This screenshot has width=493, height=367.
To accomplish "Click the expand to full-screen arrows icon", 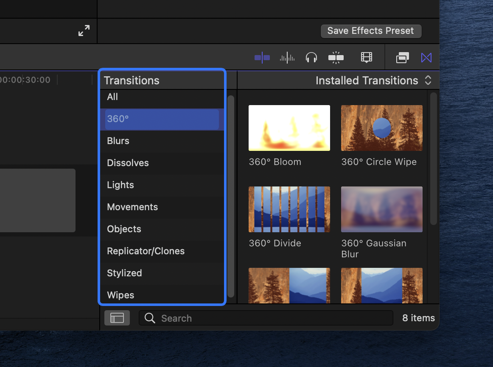I will pos(84,31).
